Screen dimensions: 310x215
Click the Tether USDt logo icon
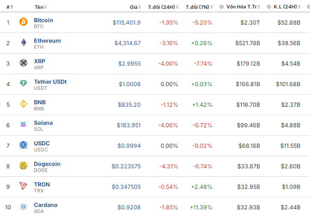[23, 83]
